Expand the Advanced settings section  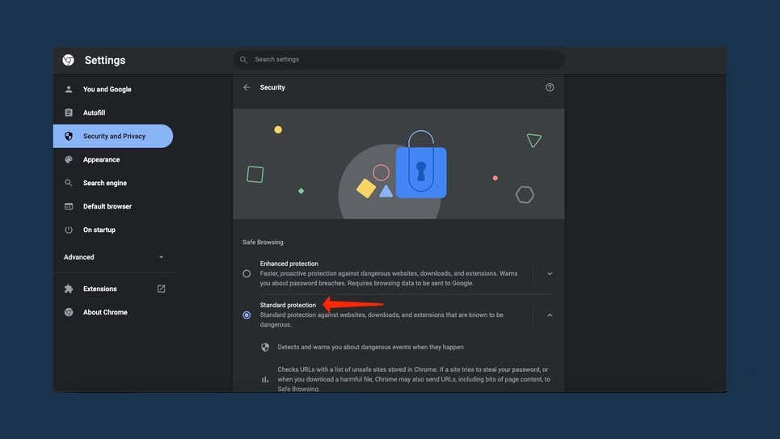[x=113, y=257]
